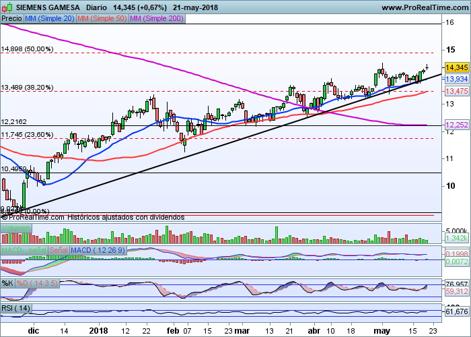This screenshot has height=337, width=471.
Task: Click the 13,489 (38,20%) Fibonacci level label
Action: [27, 88]
